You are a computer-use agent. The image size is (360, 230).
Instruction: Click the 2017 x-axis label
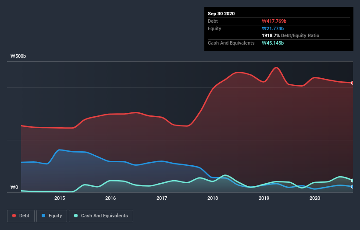click(162, 198)
